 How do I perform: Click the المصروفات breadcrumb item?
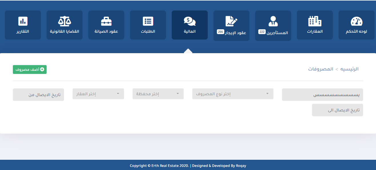click(x=321, y=69)
